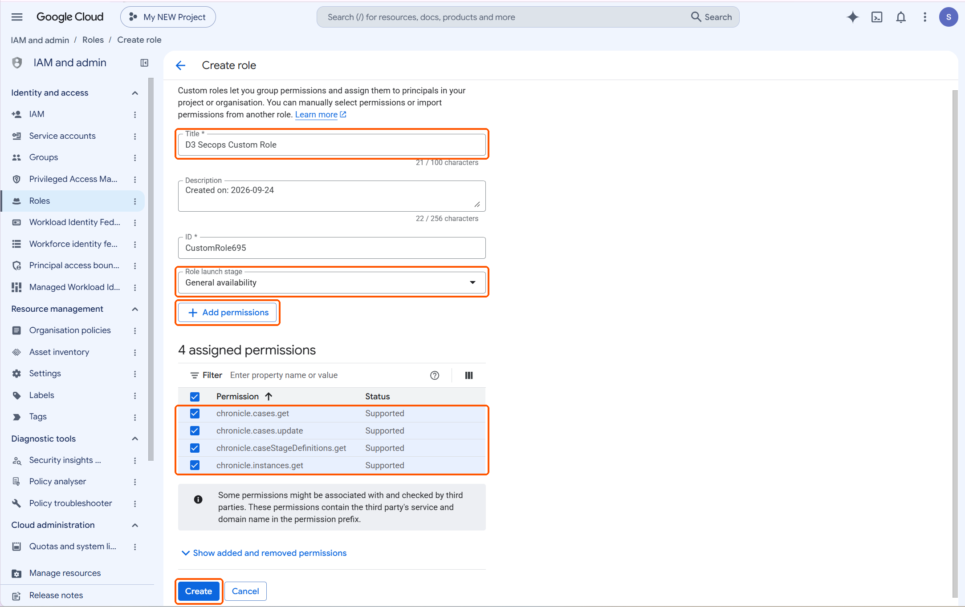Viewport: 965px width, 607px height.
Task: Open more options for Roles item
Action: pos(135,201)
